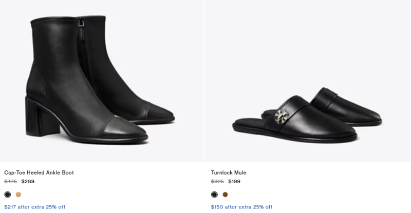Click the $199 sale price
This screenshot has height=213, width=411.
(x=234, y=181)
